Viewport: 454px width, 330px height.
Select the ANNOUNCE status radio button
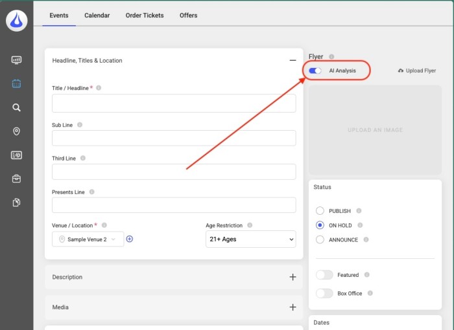320,239
